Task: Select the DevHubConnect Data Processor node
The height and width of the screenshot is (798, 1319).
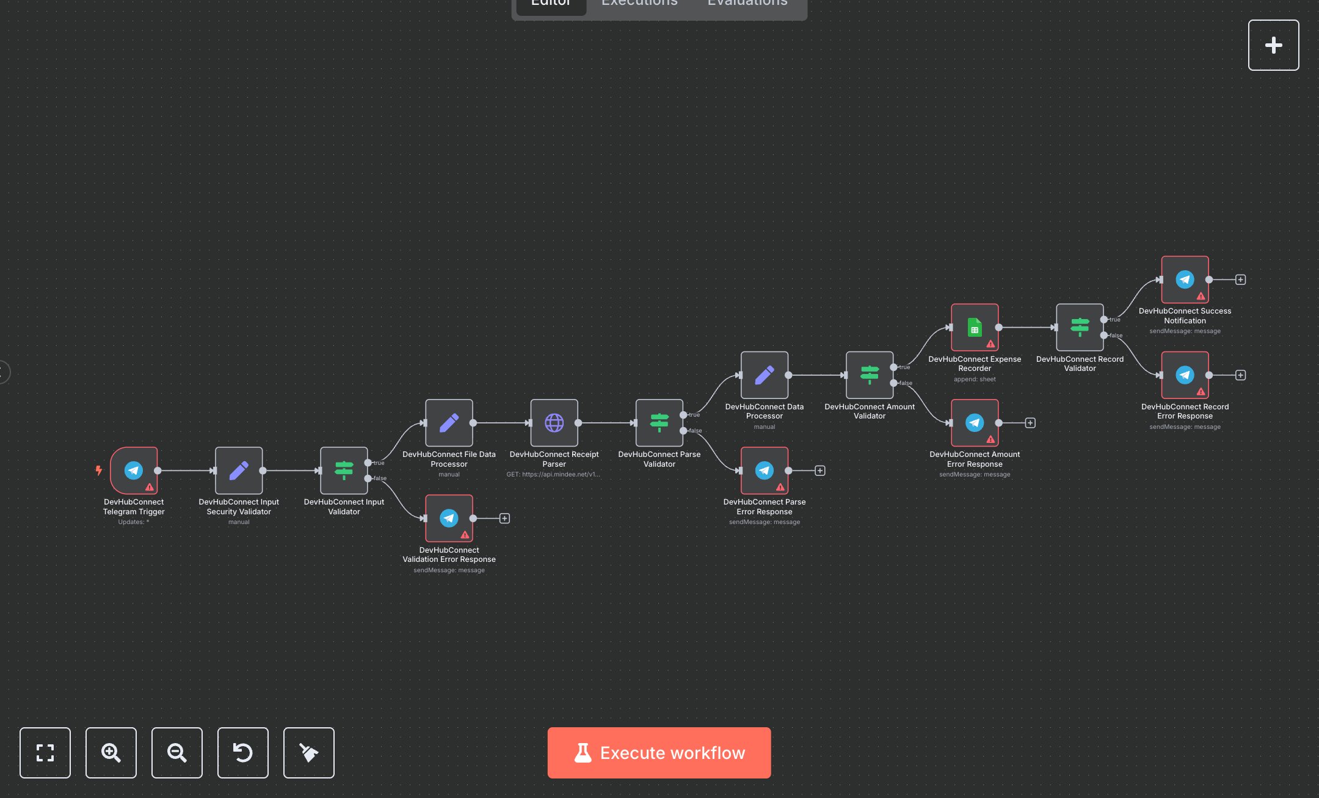Action: click(764, 375)
